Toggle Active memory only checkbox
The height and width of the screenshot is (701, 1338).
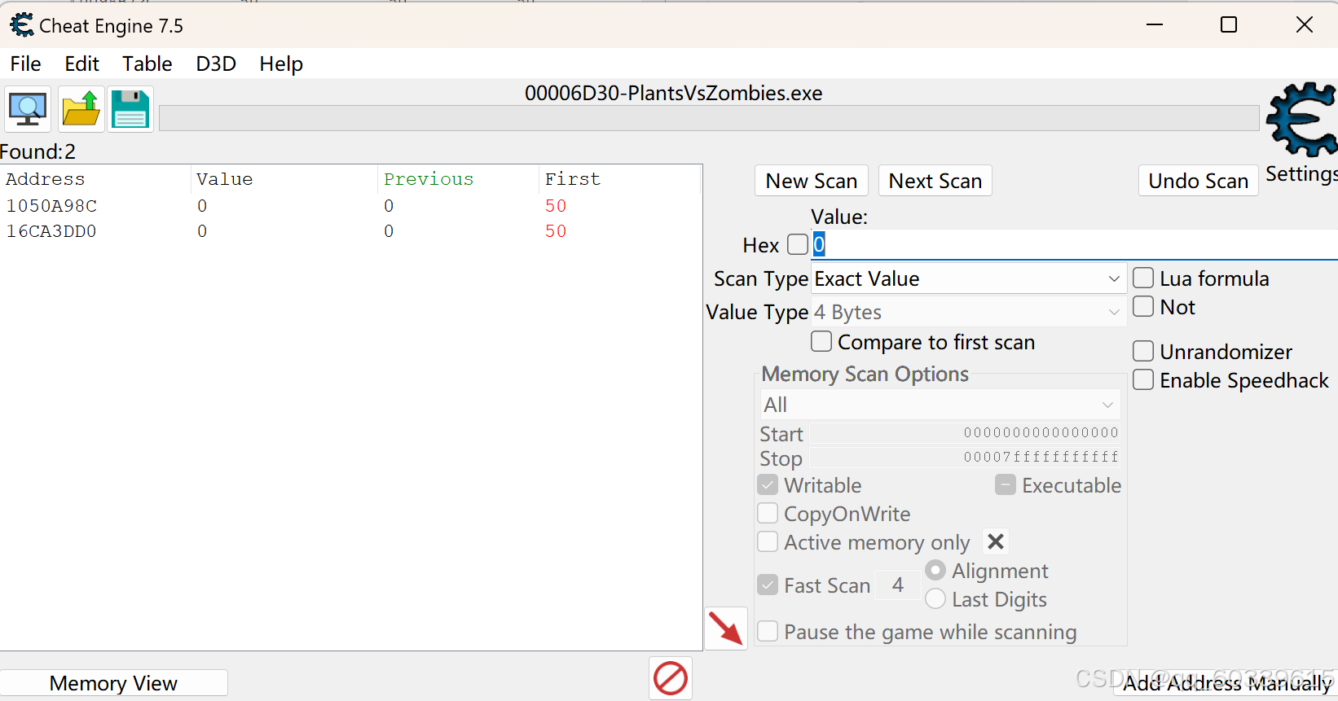[768, 542]
